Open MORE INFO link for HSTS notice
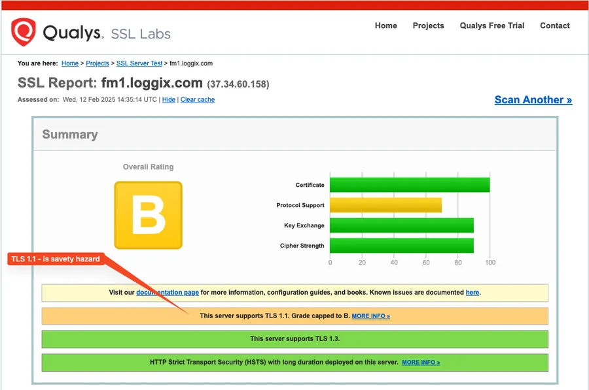The height and width of the screenshot is (390, 589). (x=421, y=363)
